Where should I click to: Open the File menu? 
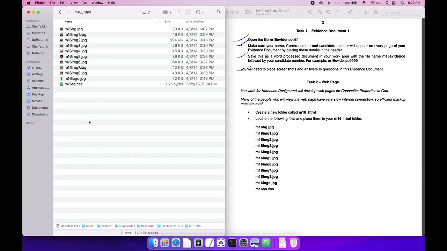point(52,3)
